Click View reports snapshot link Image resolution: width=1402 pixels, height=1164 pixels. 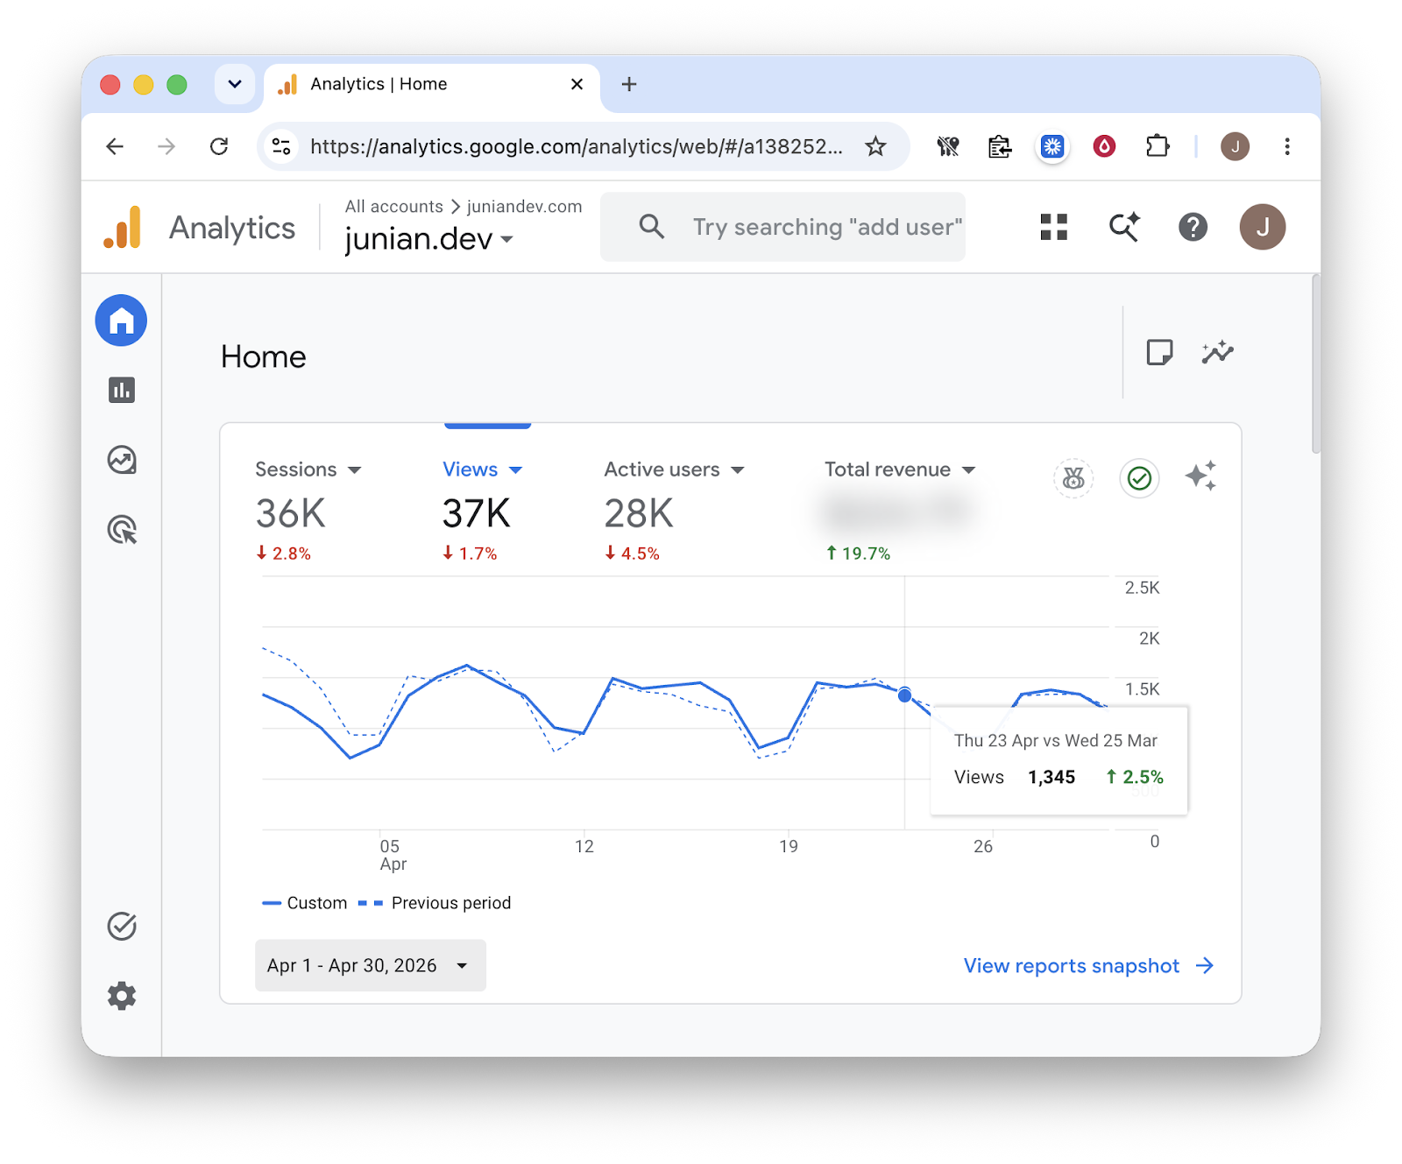click(1089, 965)
